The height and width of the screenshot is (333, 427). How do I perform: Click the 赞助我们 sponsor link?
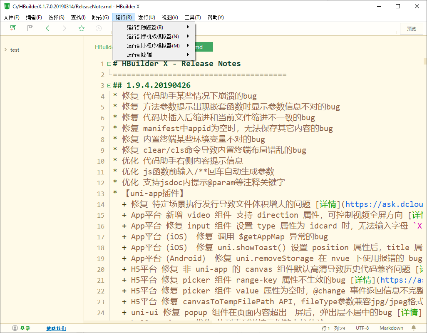pos(56,328)
